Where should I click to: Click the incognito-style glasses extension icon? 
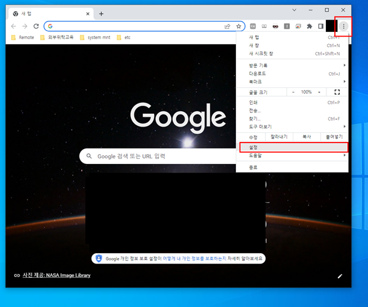point(275,26)
